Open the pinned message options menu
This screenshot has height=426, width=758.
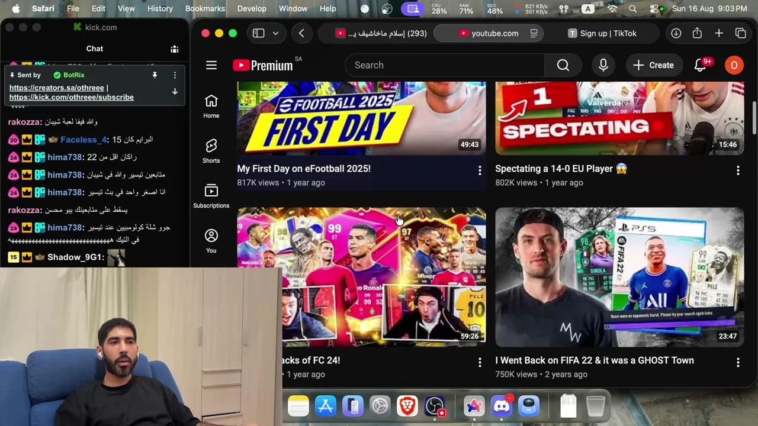(175, 75)
